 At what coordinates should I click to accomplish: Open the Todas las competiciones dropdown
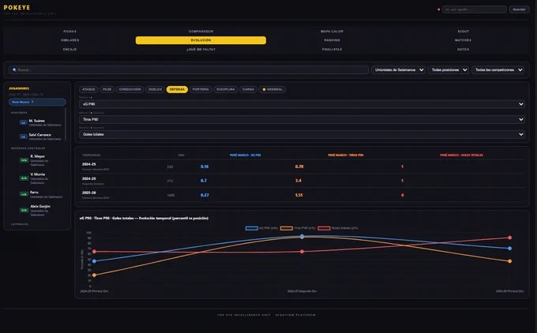498,69
